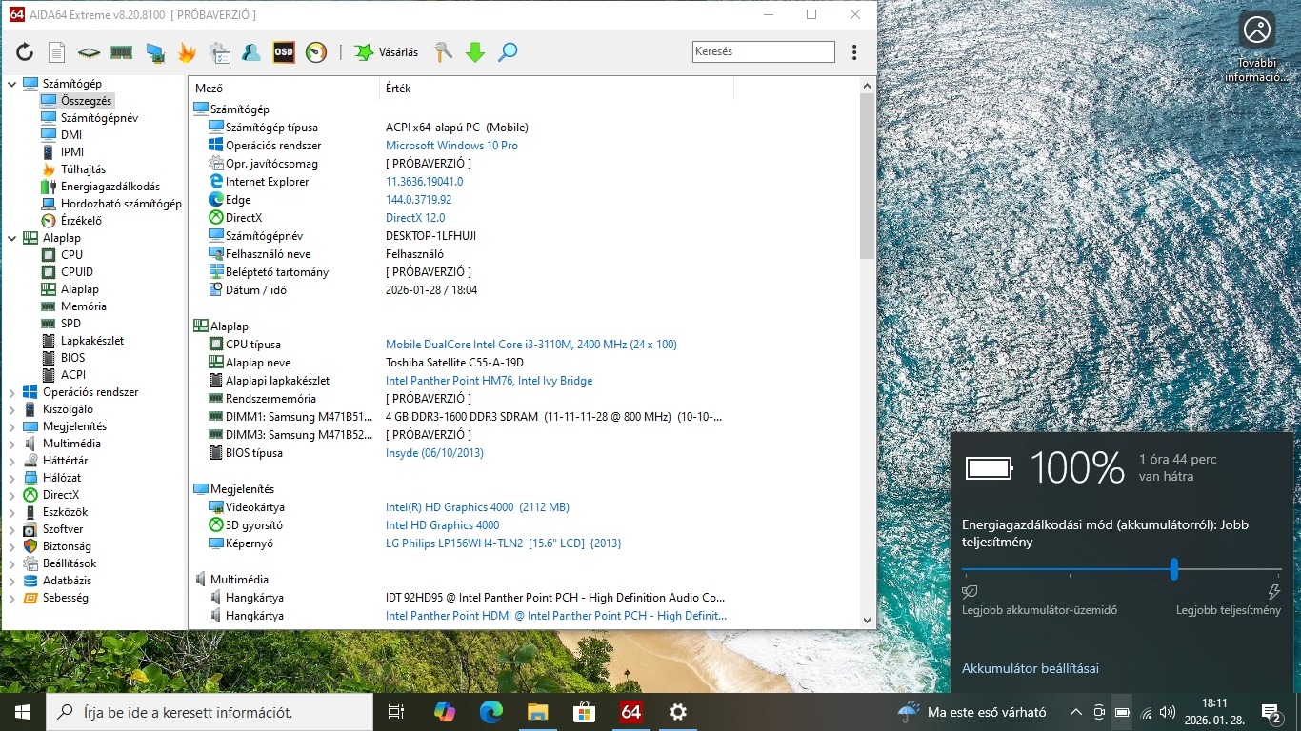Click the Érték column header

coord(557,89)
